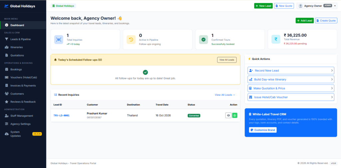Open lead ID TRV-LD-0001 link

coord(61,115)
